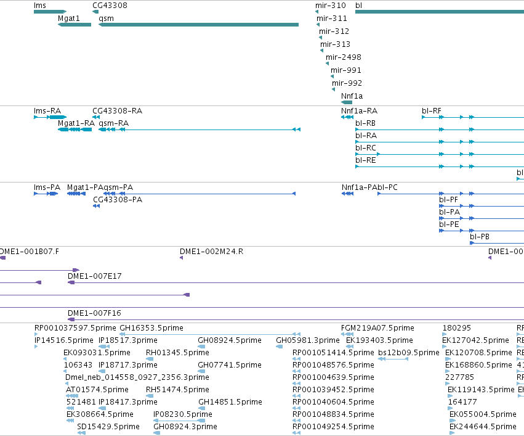Click the bs12b09.5prime label

pos(409,353)
